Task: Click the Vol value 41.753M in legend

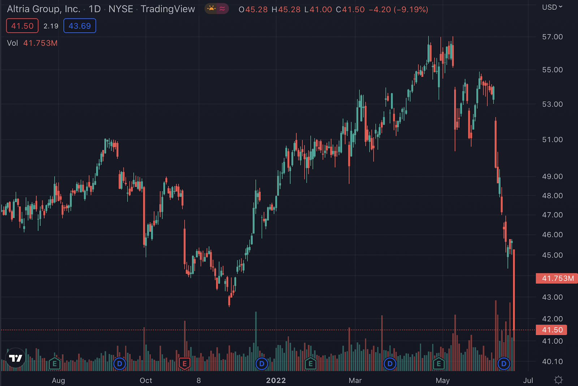Action: tap(40, 43)
